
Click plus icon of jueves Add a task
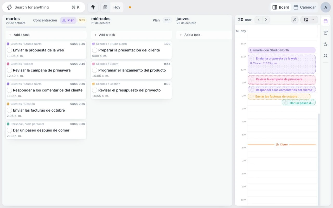pyautogui.click(x=181, y=35)
